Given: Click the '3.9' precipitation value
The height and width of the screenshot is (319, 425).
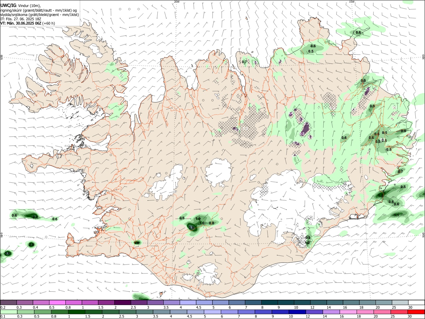Looking at the screenshot, I should point(191,228).
